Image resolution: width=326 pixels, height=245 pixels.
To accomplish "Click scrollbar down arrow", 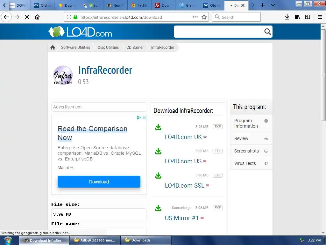I will pyautogui.click(x=323, y=233).
